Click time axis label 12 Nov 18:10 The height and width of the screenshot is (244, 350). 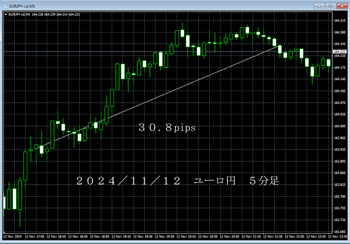[x=56, y=236]
